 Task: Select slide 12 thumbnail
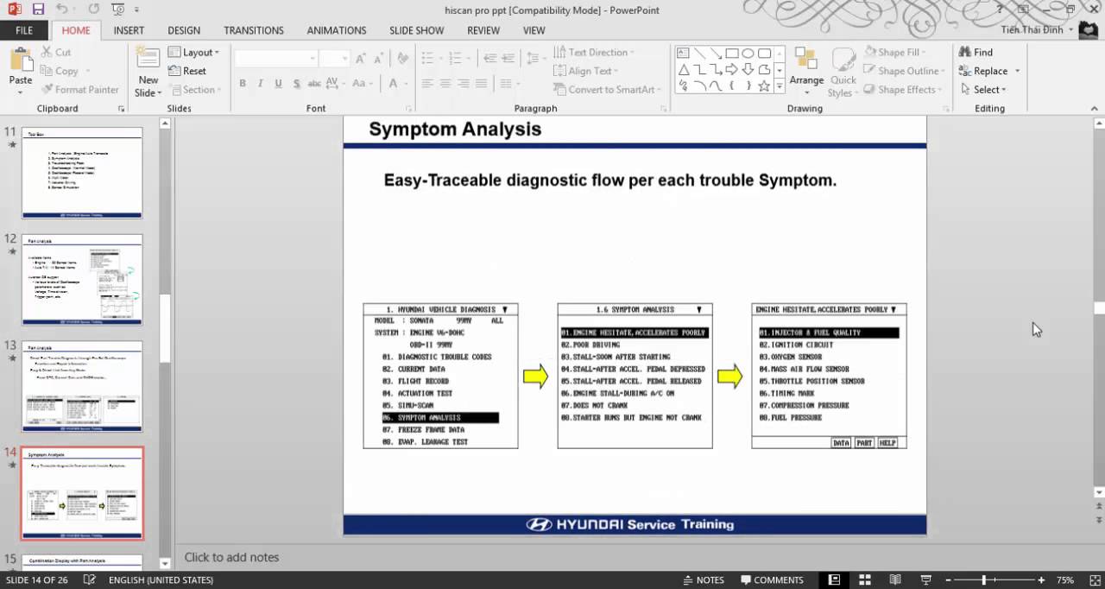pos(82,280)
